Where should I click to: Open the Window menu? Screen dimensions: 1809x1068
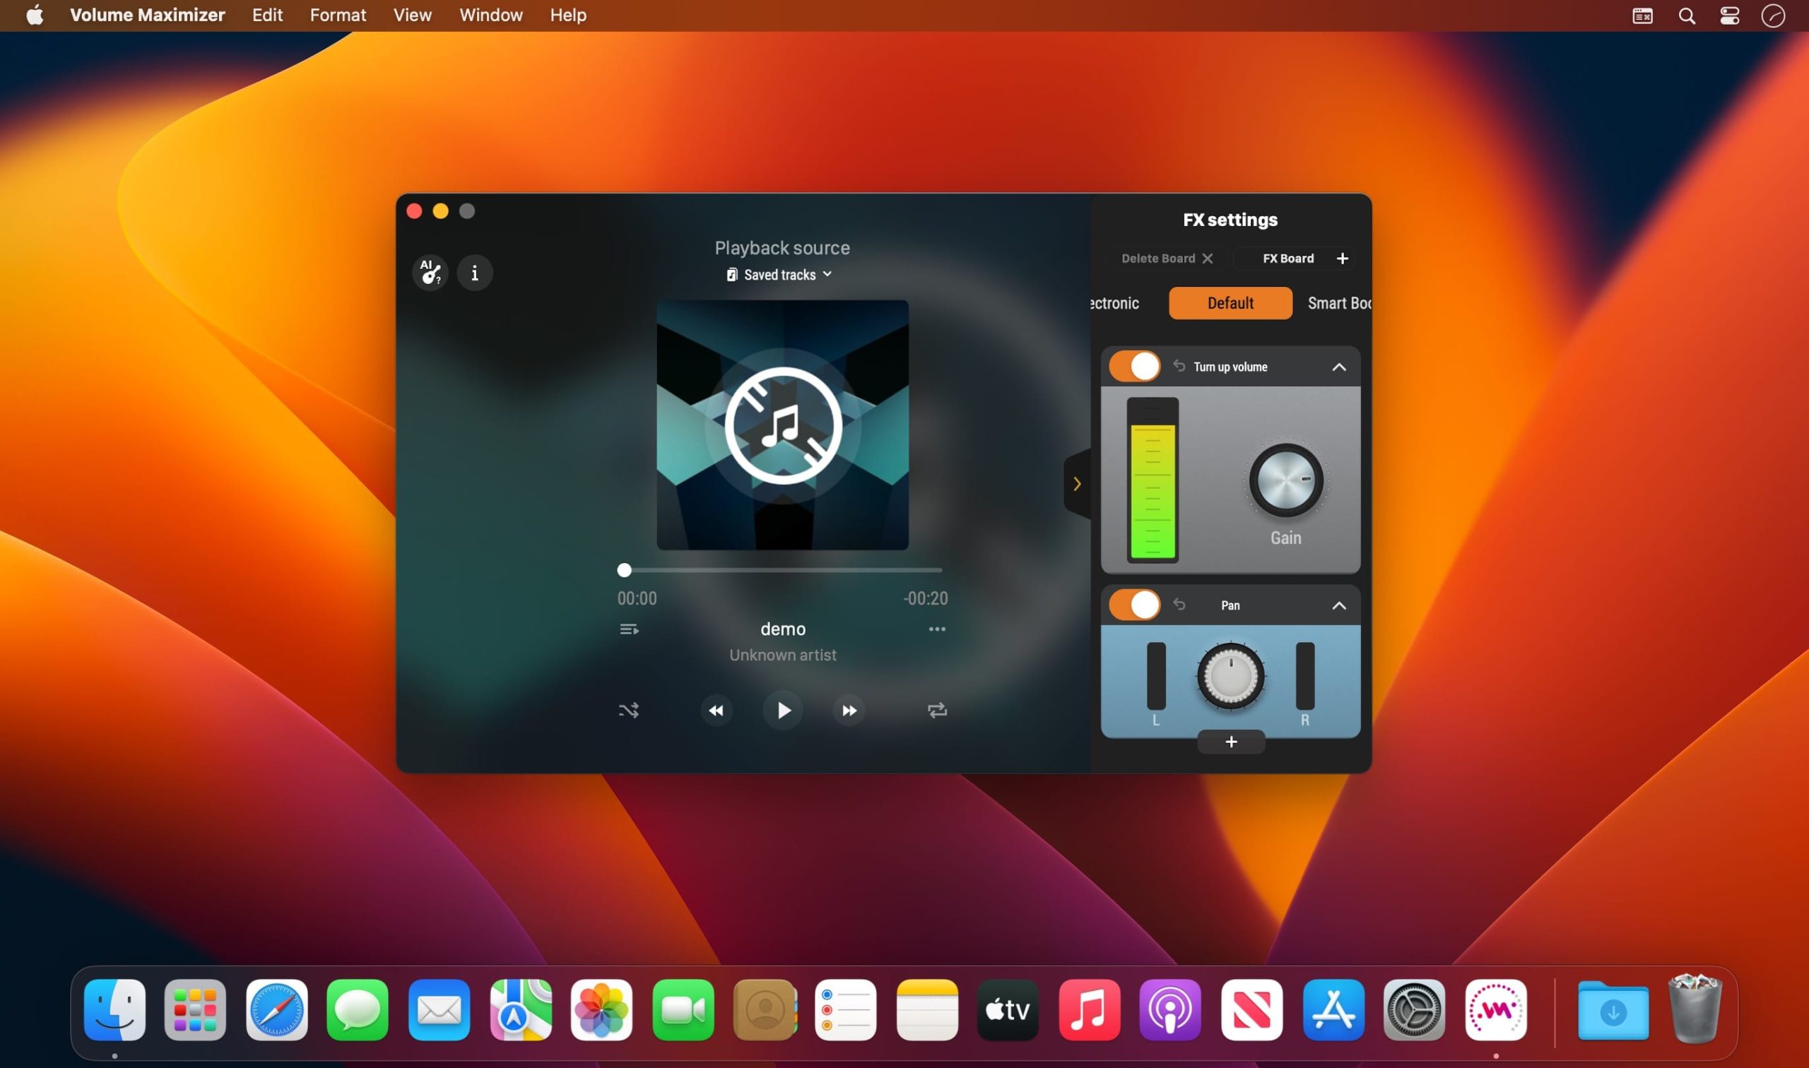tap(490, 14)
